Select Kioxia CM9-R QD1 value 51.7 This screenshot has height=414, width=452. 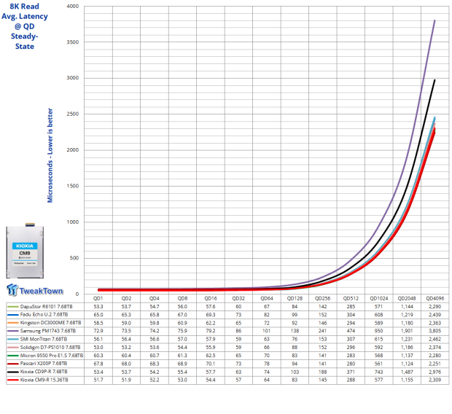(98, 380)
